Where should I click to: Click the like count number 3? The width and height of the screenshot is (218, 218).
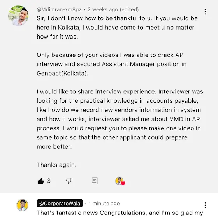point(49,181)
